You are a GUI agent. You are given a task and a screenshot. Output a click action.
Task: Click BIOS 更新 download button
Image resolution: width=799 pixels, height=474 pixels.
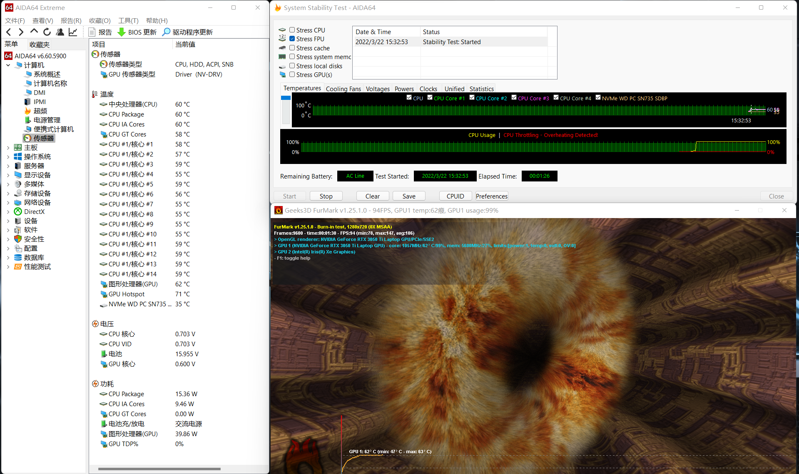pyautogui.click(x=137, y=32)
